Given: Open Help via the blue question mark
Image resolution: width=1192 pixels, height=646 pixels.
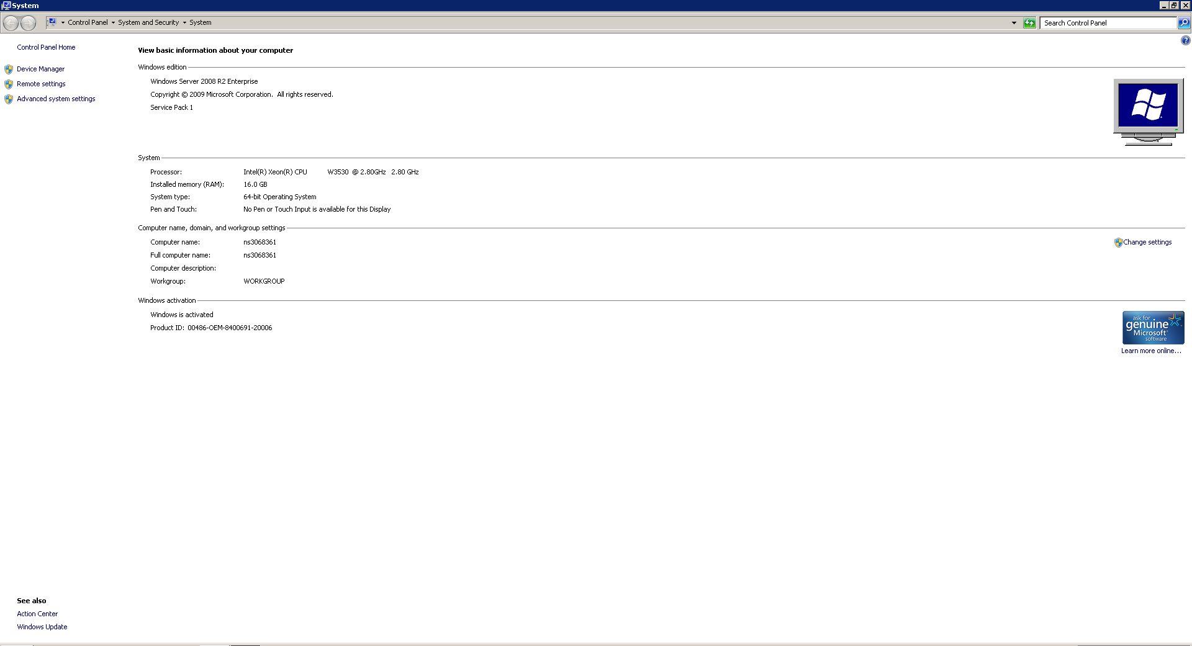Looking at the screenshot, I should 1185,41.
